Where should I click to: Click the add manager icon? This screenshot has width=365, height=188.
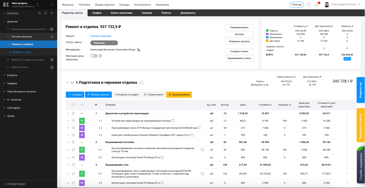point(139,50)
